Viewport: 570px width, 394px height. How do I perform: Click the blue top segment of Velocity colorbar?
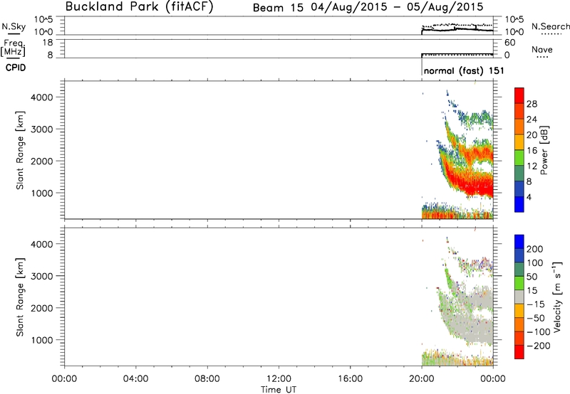tap(519, 242)
